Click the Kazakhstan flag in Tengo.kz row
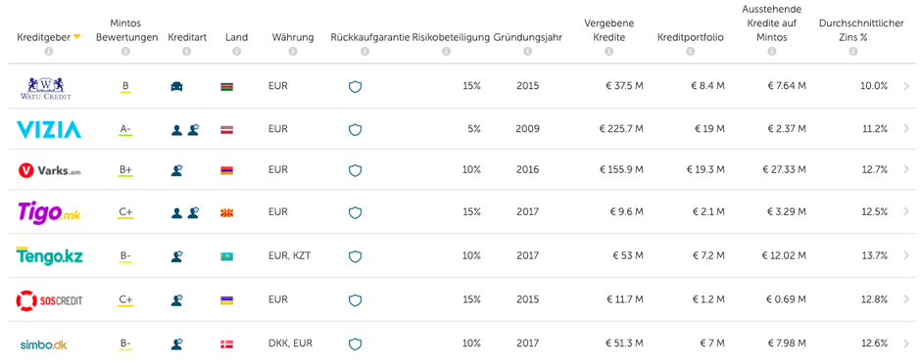This screenshot has width=921, height=363. point(226,256)
